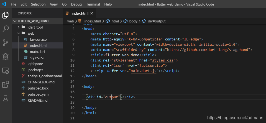The width and height of the screenshot is (266, 123).
Task: Click the pubspec.lock file icon
Action: (23, 88)
